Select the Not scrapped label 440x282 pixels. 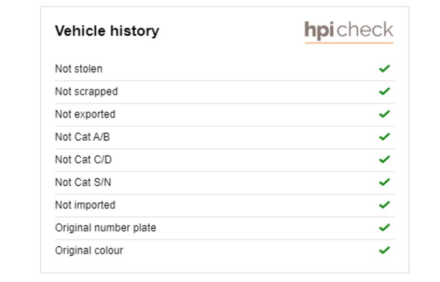86,92
